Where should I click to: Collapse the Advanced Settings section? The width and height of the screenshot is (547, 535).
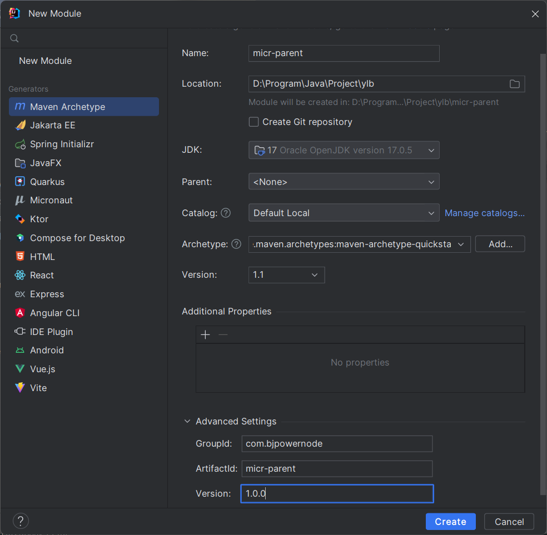click(x=187, y=422)
